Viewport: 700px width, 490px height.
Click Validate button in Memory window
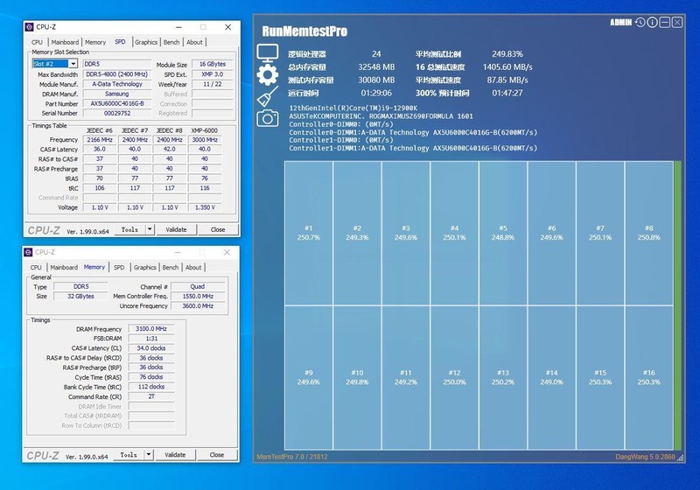pos(175,455)
